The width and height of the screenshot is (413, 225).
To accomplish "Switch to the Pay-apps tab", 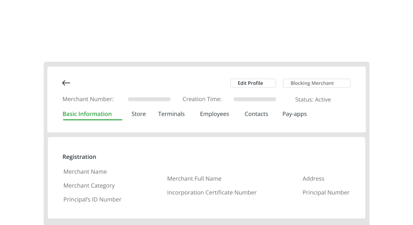I will point(294,114).
